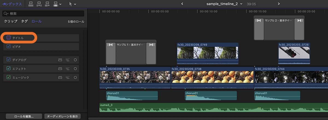Go back in timeline history
This screenshot has height=120, width=328.
182,4
